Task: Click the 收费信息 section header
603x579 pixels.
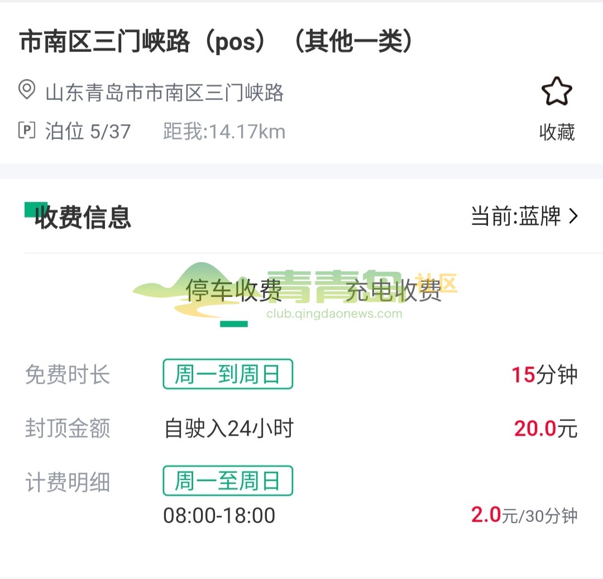Action: (83, 217)
